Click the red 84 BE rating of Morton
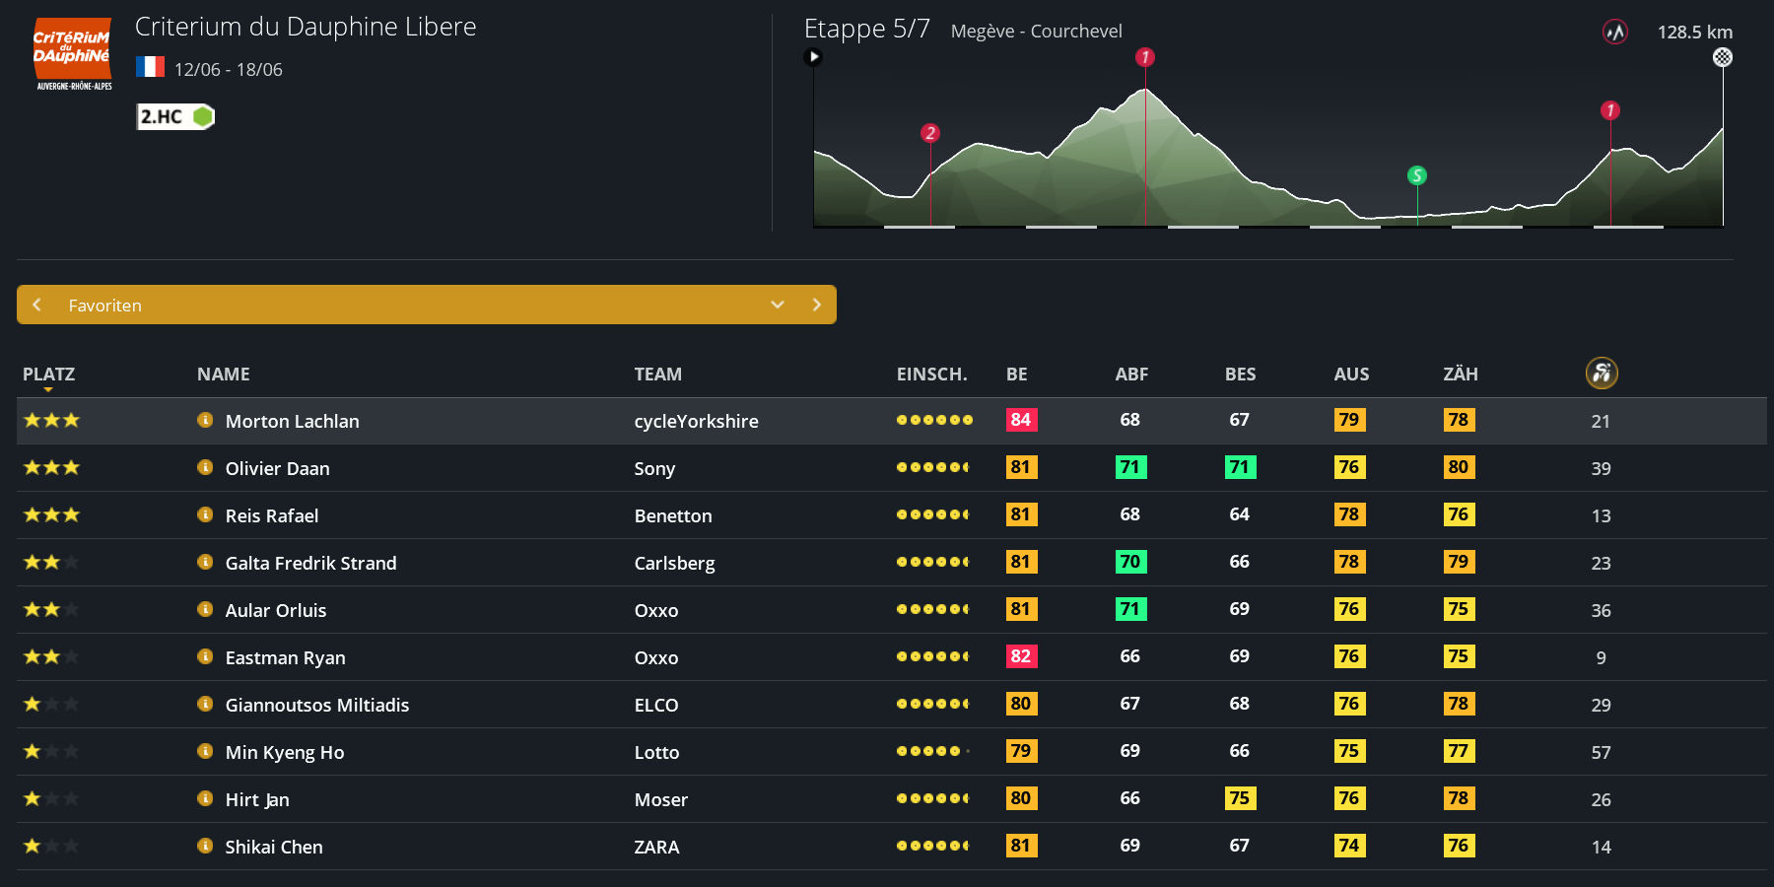Viewport: 1774px width, 887px height. [x=1020, y=420]
